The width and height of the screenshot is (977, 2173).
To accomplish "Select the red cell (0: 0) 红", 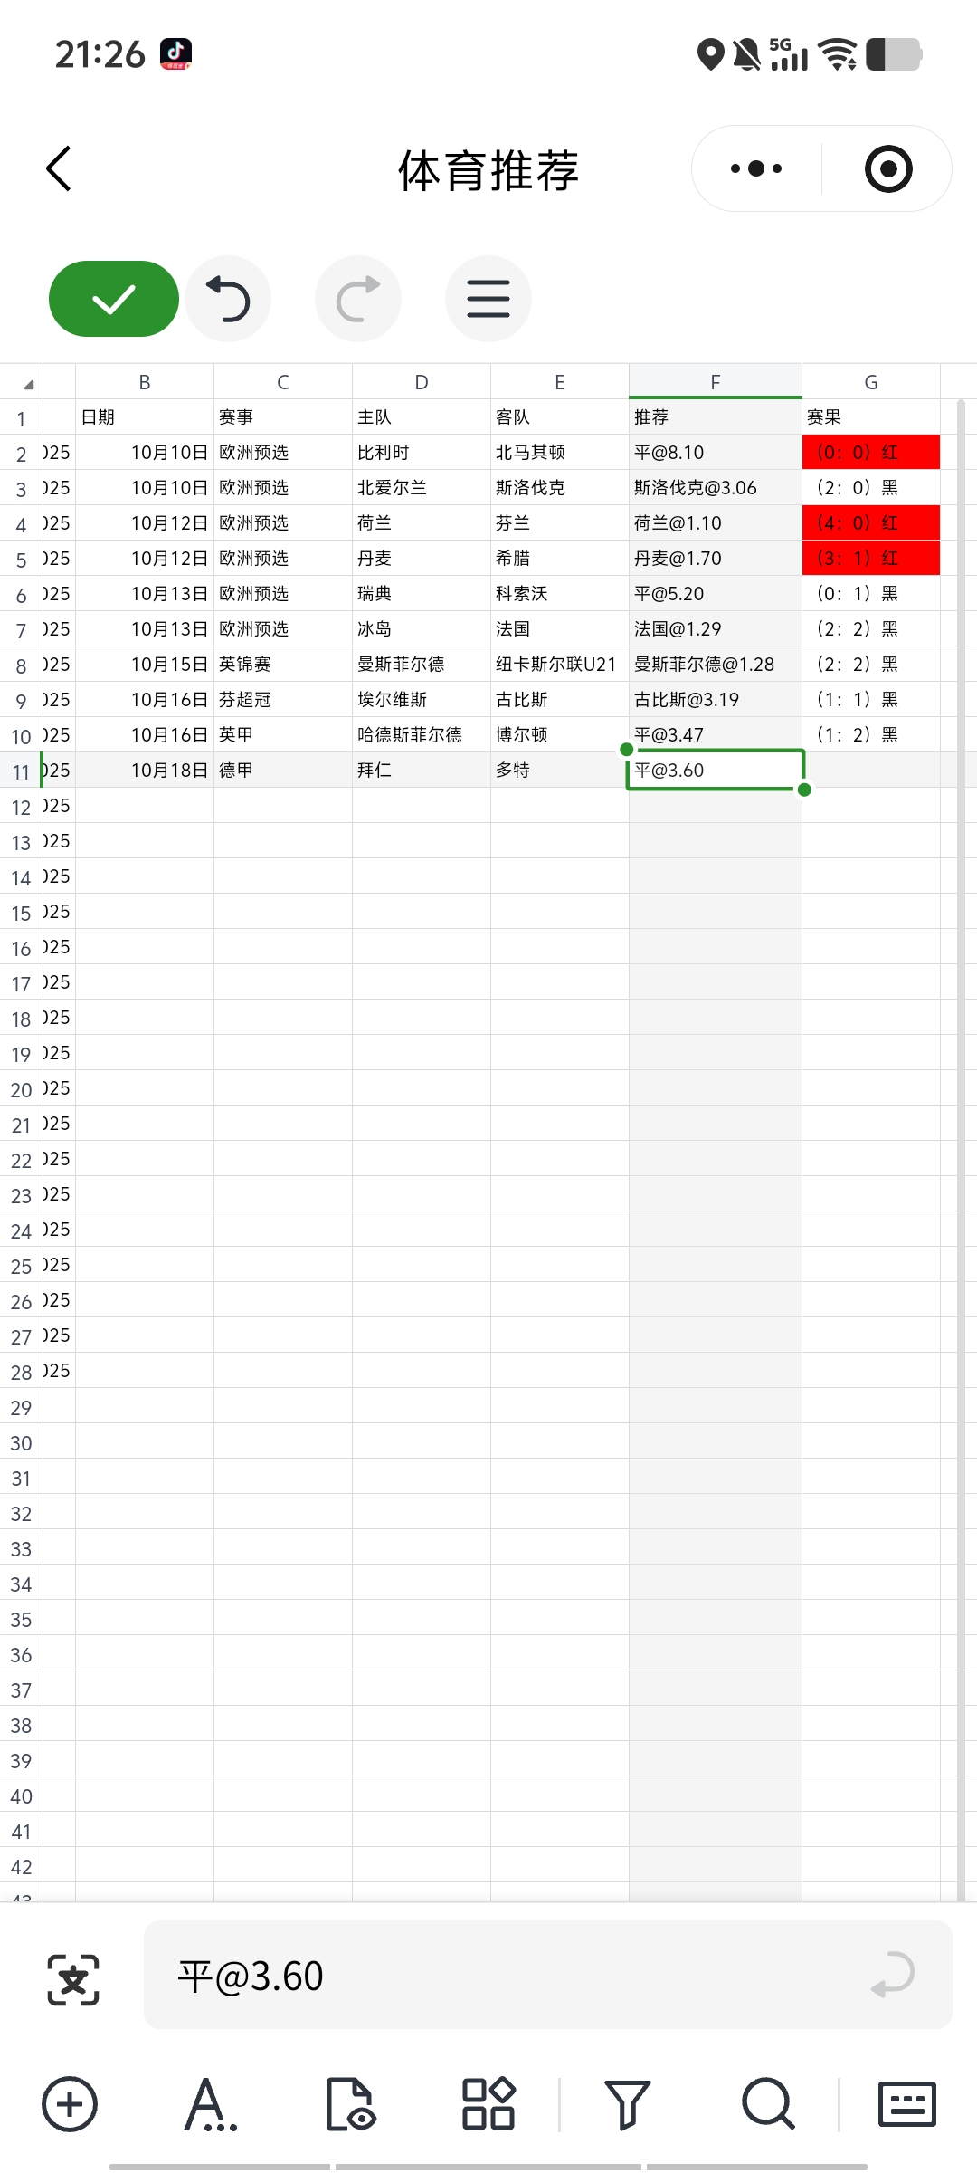I will point(871,453).
